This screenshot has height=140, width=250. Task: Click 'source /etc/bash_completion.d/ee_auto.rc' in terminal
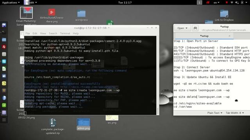click(57, 77)
